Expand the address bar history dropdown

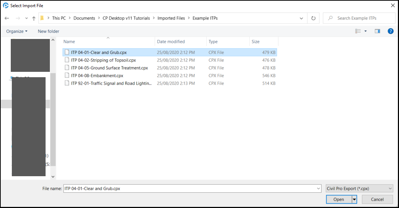click(x=301, y=18)
